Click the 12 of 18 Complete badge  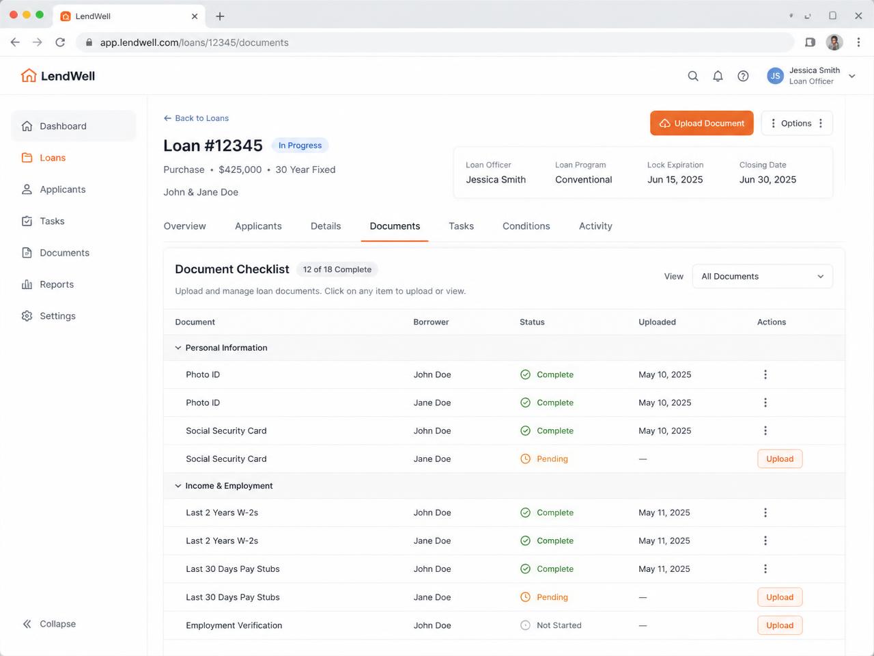pyautogui.click(x=337, y=269)
